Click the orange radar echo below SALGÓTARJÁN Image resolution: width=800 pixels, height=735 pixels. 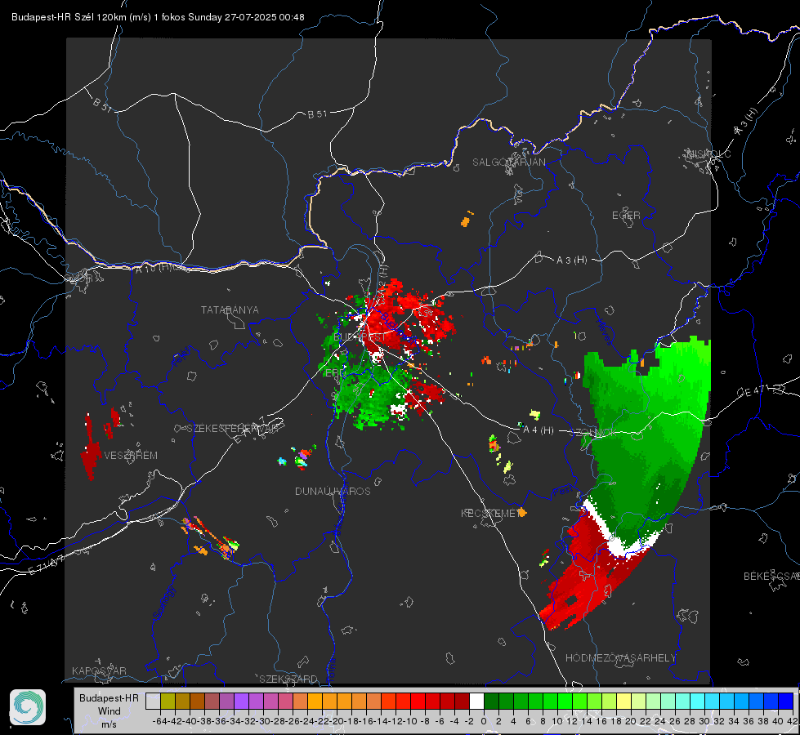point(465,221)
